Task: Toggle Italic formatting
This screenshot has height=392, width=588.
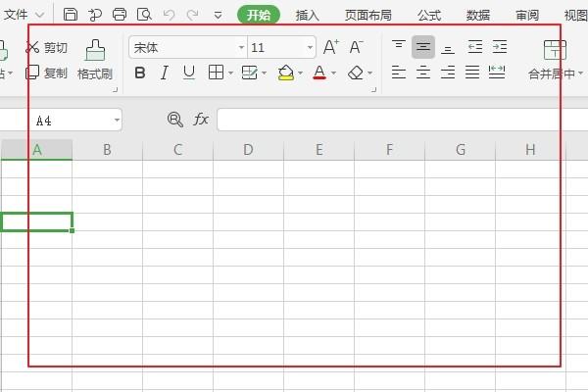Action: pyautogui.click(x=165, y=73)
